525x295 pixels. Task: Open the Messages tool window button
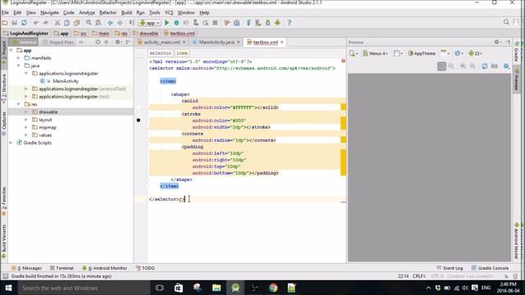point(27,268)
